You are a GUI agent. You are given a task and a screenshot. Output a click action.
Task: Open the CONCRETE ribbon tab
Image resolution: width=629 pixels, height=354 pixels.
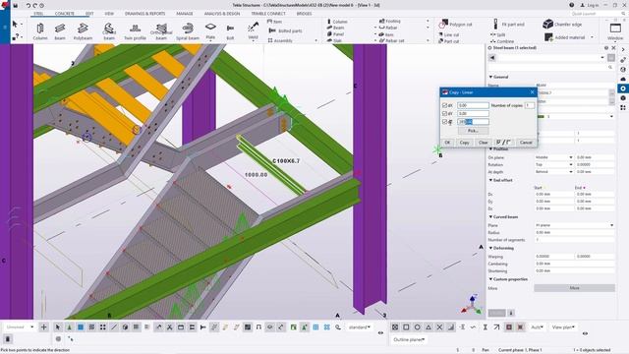[64, 13]
